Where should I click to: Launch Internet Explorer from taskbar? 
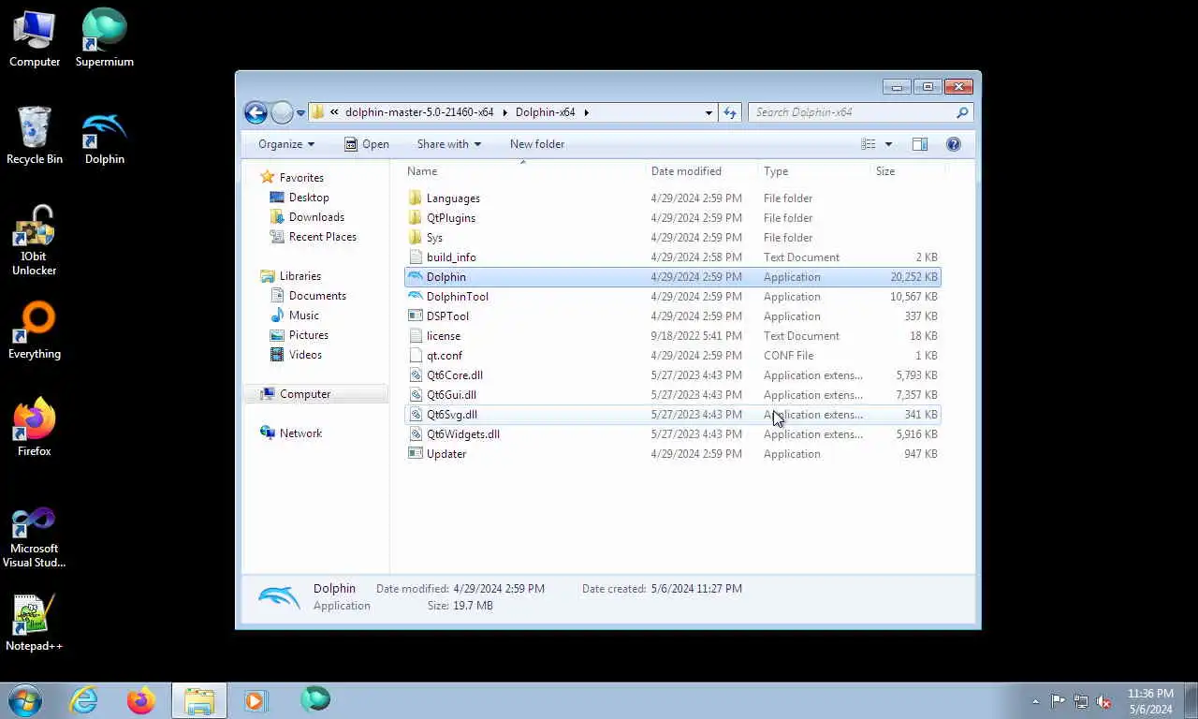(x=83, y=700)
